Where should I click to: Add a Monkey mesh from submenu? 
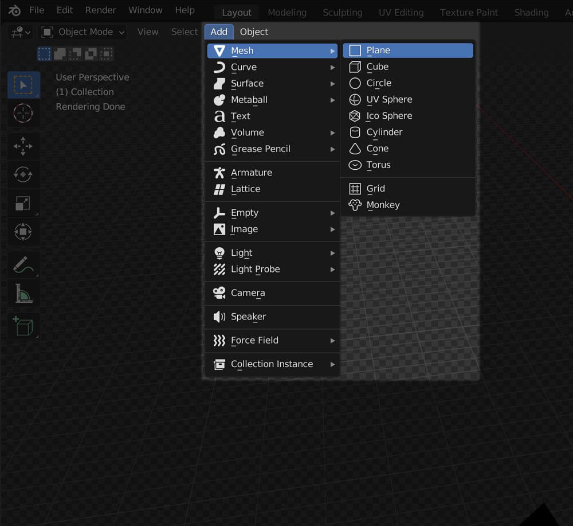coord(383,205)
